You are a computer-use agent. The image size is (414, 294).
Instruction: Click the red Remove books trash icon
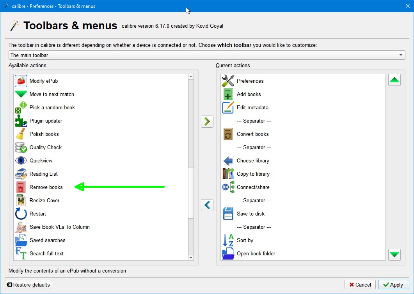point(21,187)
